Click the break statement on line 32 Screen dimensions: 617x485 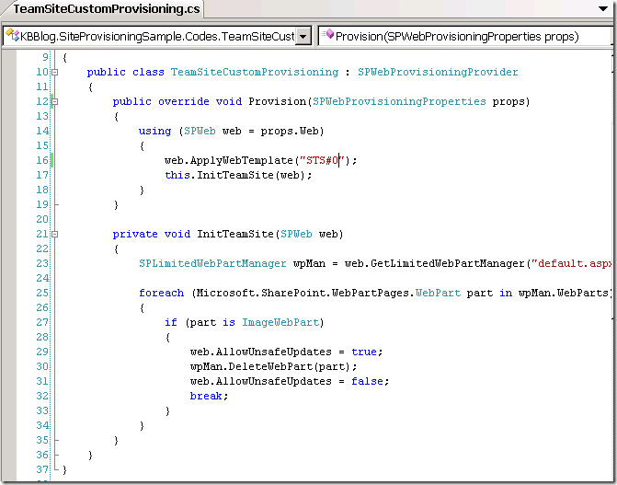(x=209, y=396)
